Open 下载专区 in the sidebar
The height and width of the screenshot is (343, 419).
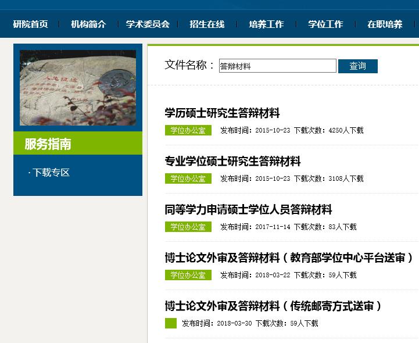pos(51,173)
